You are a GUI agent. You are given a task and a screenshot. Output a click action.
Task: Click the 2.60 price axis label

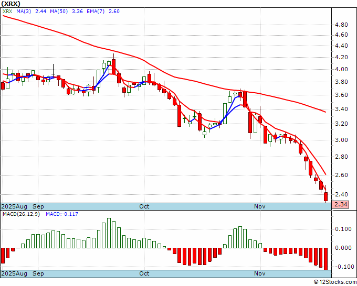coord(342,175)
